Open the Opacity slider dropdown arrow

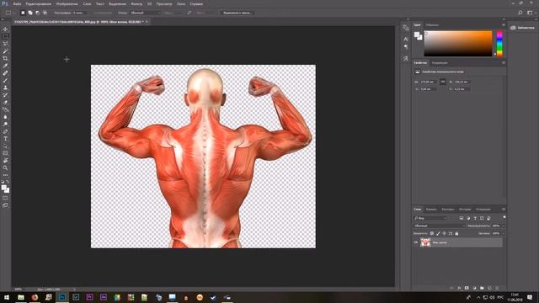504,226
